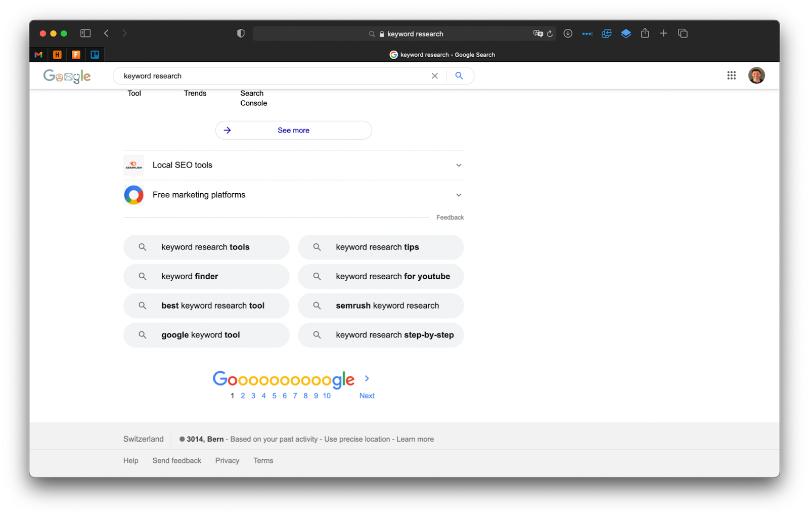
Task: Jump to results page 9
Action: point(316,396)
